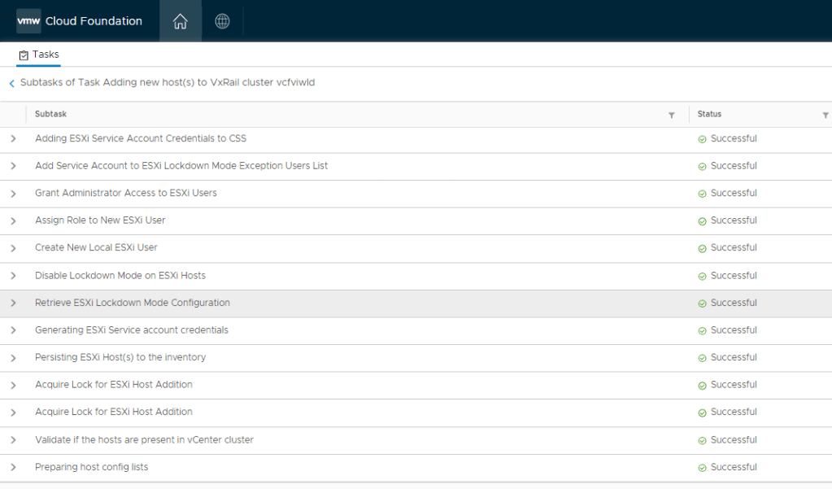The width and height of the screenshot is (832, 489).
Task: Click the VMware logo in header
Action: pyautogui.click(x=28, y=21)
